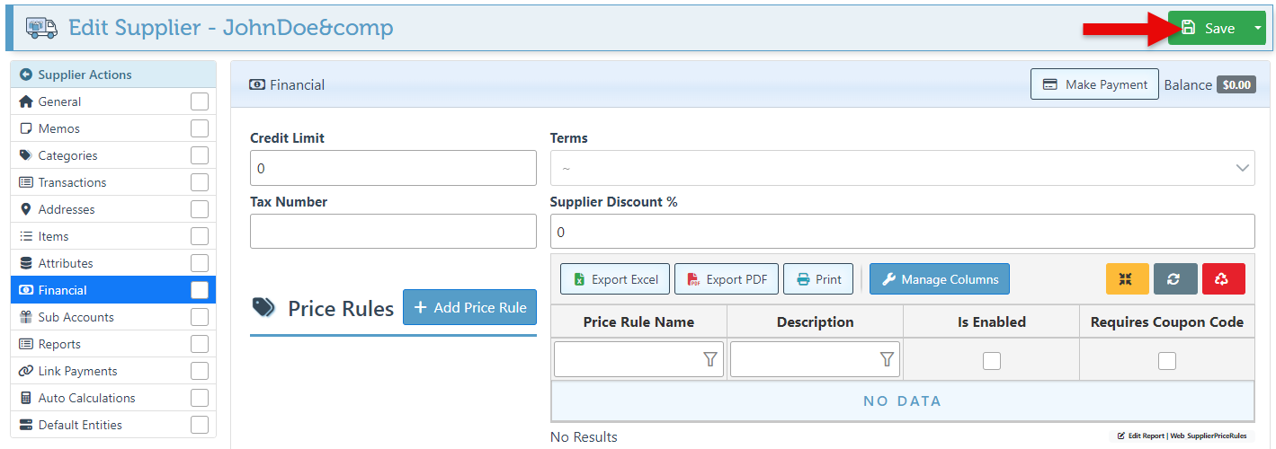Toggle the Requires Coupon Code filter checkbox
The height and width of the screenshot is (449, 1276).
[x=1166, y=361]
